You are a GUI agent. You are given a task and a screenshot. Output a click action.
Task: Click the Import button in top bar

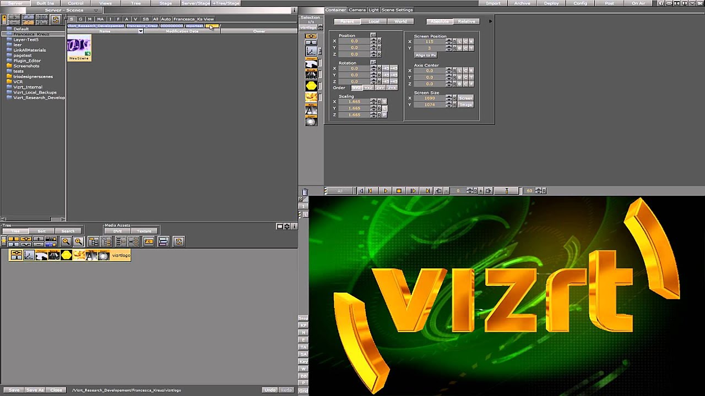click(493, 3)
